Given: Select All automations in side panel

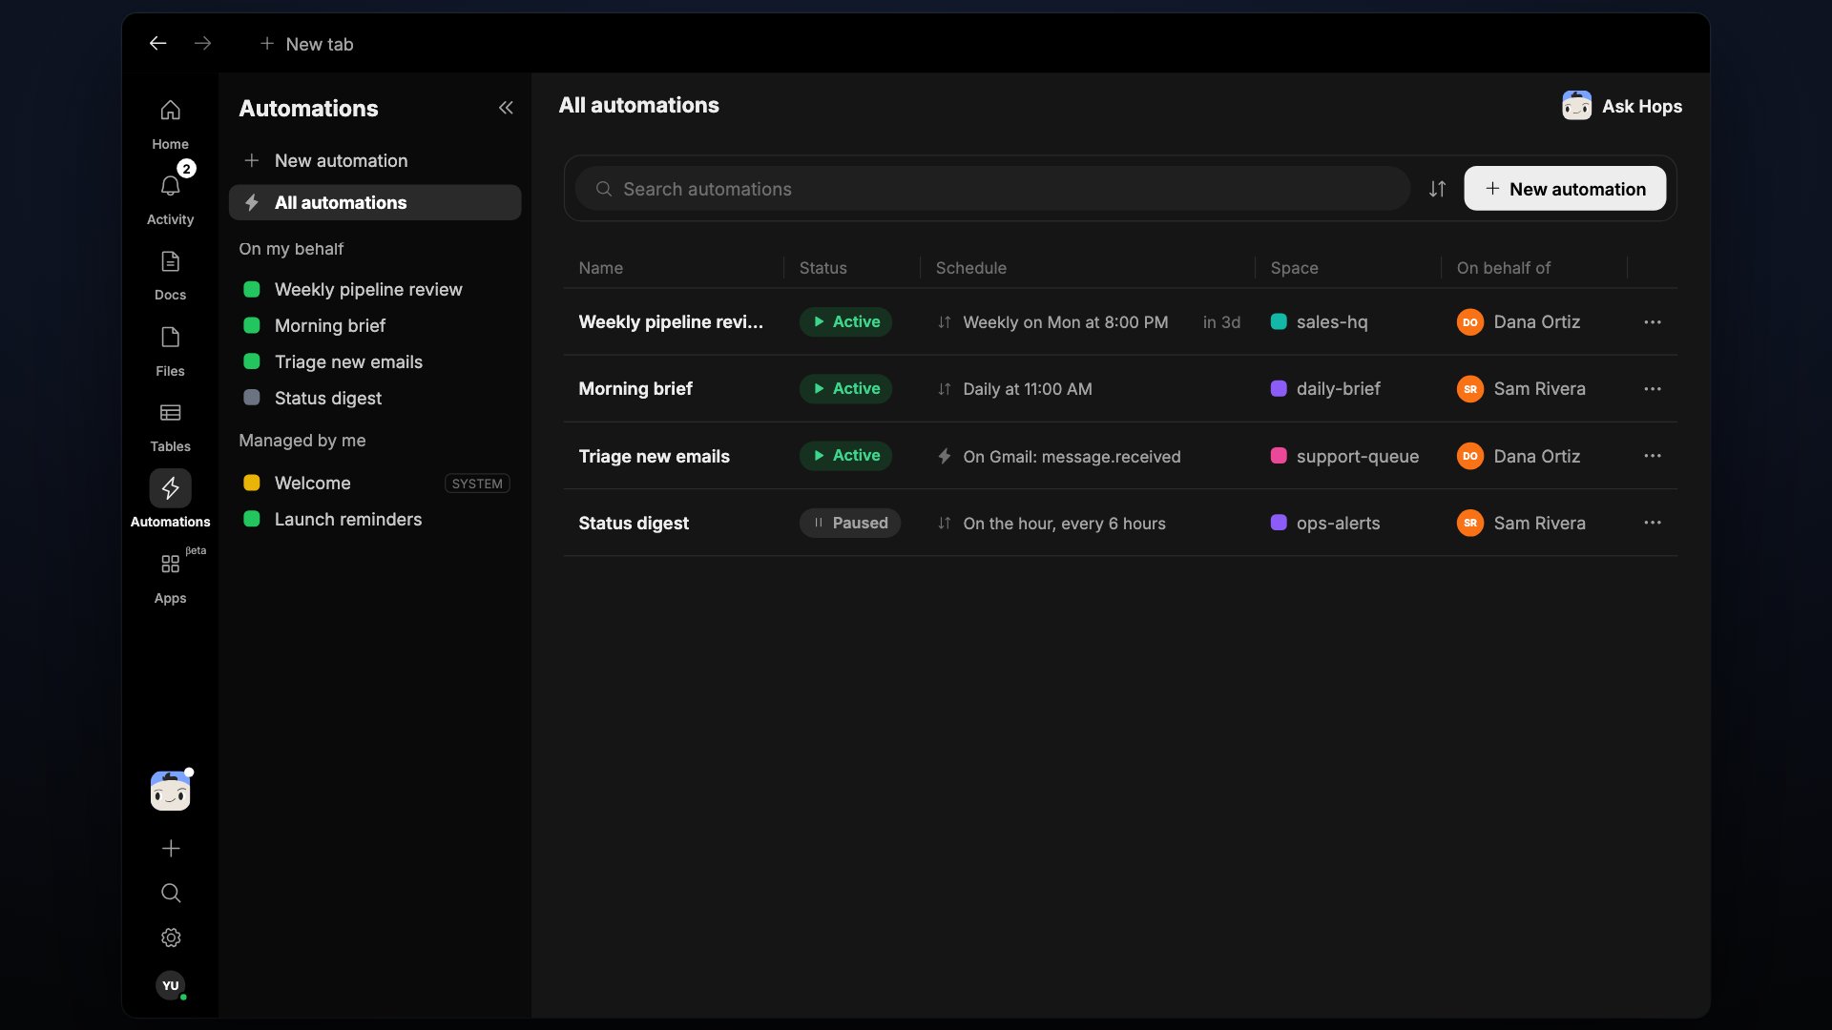Looking at the screenshot, I should click(x=375, y=202).
